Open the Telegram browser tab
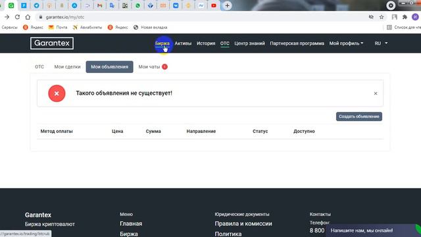421x237 pixels. [x=37, y=5]
